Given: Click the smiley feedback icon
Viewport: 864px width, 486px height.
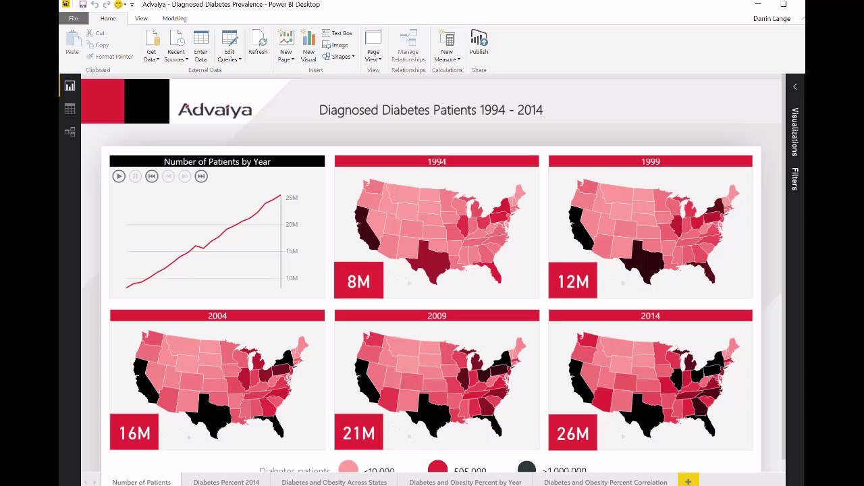Looking at the screenshot, I should 118,5.
